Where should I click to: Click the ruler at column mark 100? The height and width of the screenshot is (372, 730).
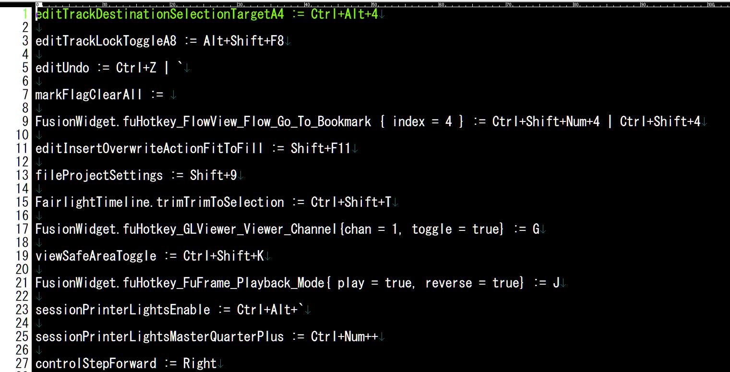[710, 5]
